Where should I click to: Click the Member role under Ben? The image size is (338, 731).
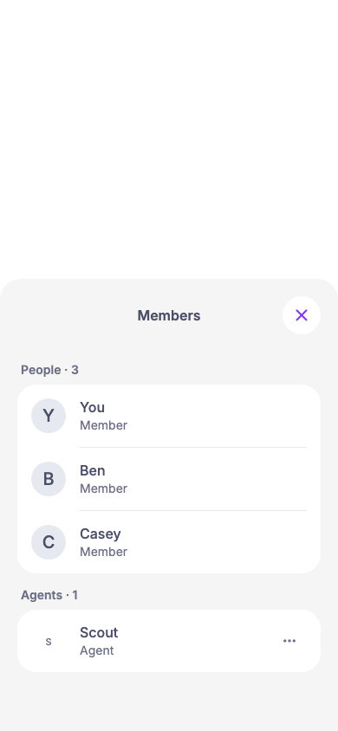103,488
